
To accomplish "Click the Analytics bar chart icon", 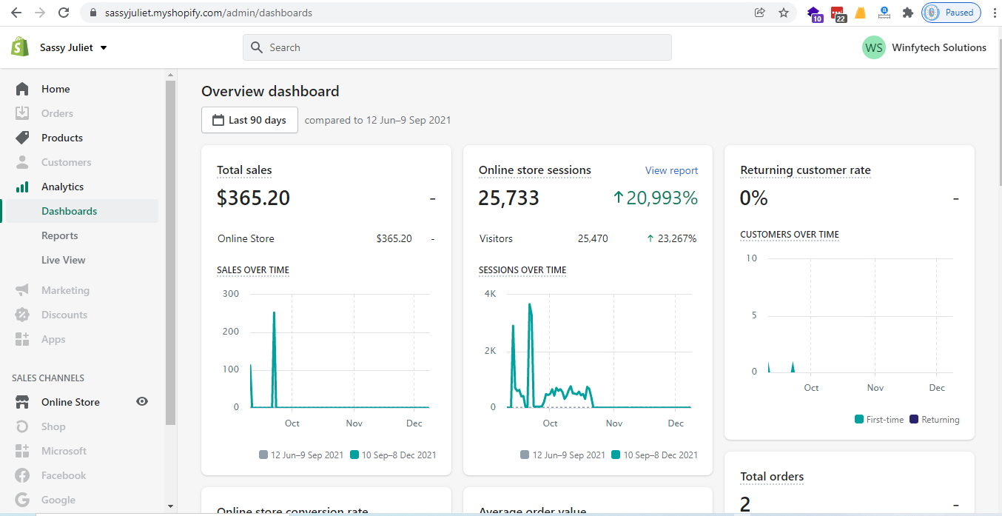I will tap(22, 187).
